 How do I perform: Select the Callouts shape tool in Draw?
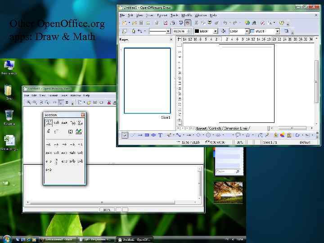click(x=238, y=135)
